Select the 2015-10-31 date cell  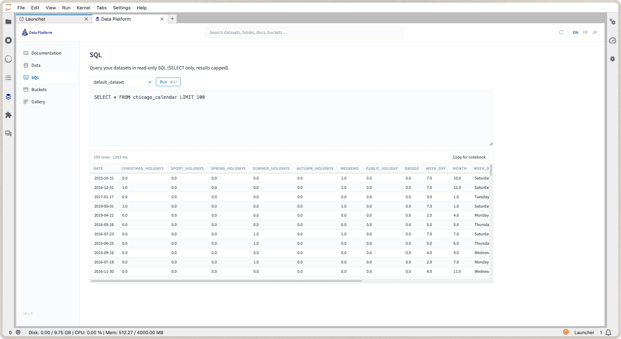tap(104, 178)
